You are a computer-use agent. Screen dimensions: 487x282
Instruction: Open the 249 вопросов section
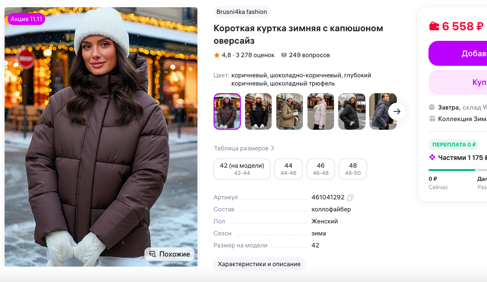[306, 55]
